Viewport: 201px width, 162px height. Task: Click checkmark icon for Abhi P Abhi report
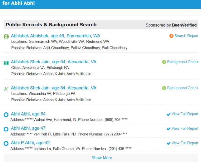169,143
